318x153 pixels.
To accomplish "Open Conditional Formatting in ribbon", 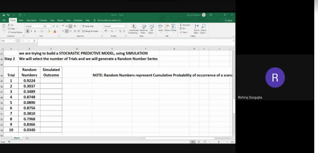I will 133,29.
